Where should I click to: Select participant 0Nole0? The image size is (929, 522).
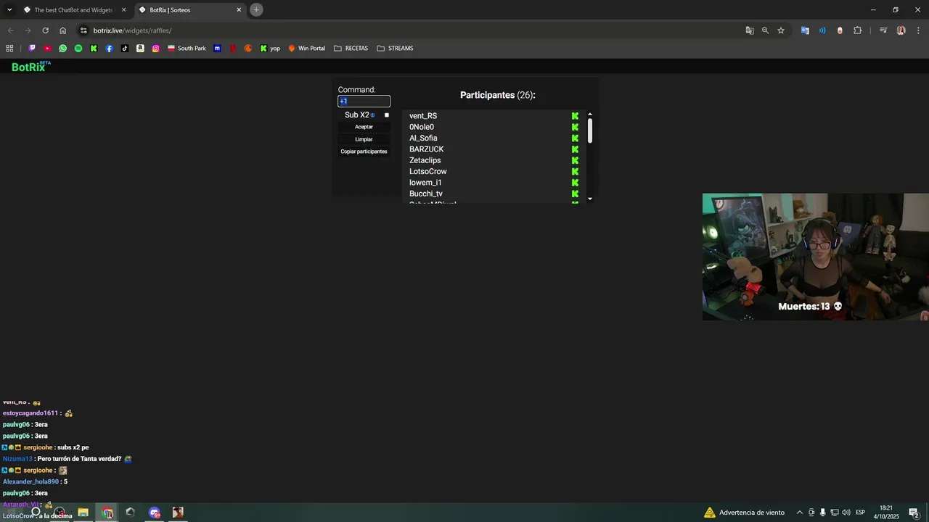(422, 127)
